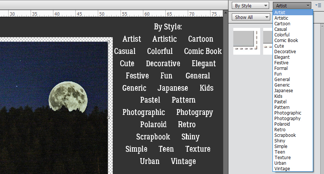Click the "Photograpy" text on canvas
The height and width of the screenshot is (174, 324).
coord(194,113)
